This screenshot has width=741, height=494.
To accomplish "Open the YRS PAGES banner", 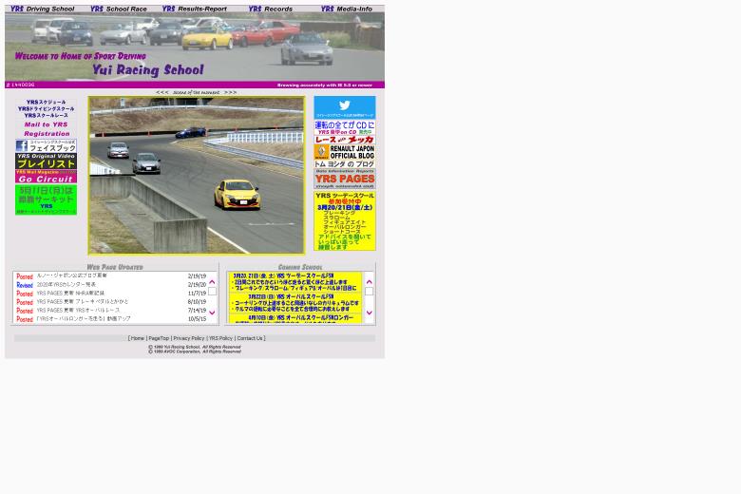I will (344, 179).
